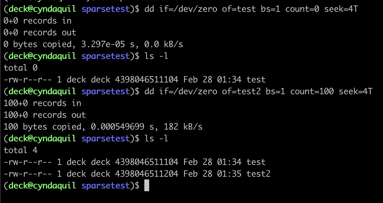Click the test2 filename in the last listing
Screen dimensions: 383x203
pyautogui.click(x=258, y=174)
